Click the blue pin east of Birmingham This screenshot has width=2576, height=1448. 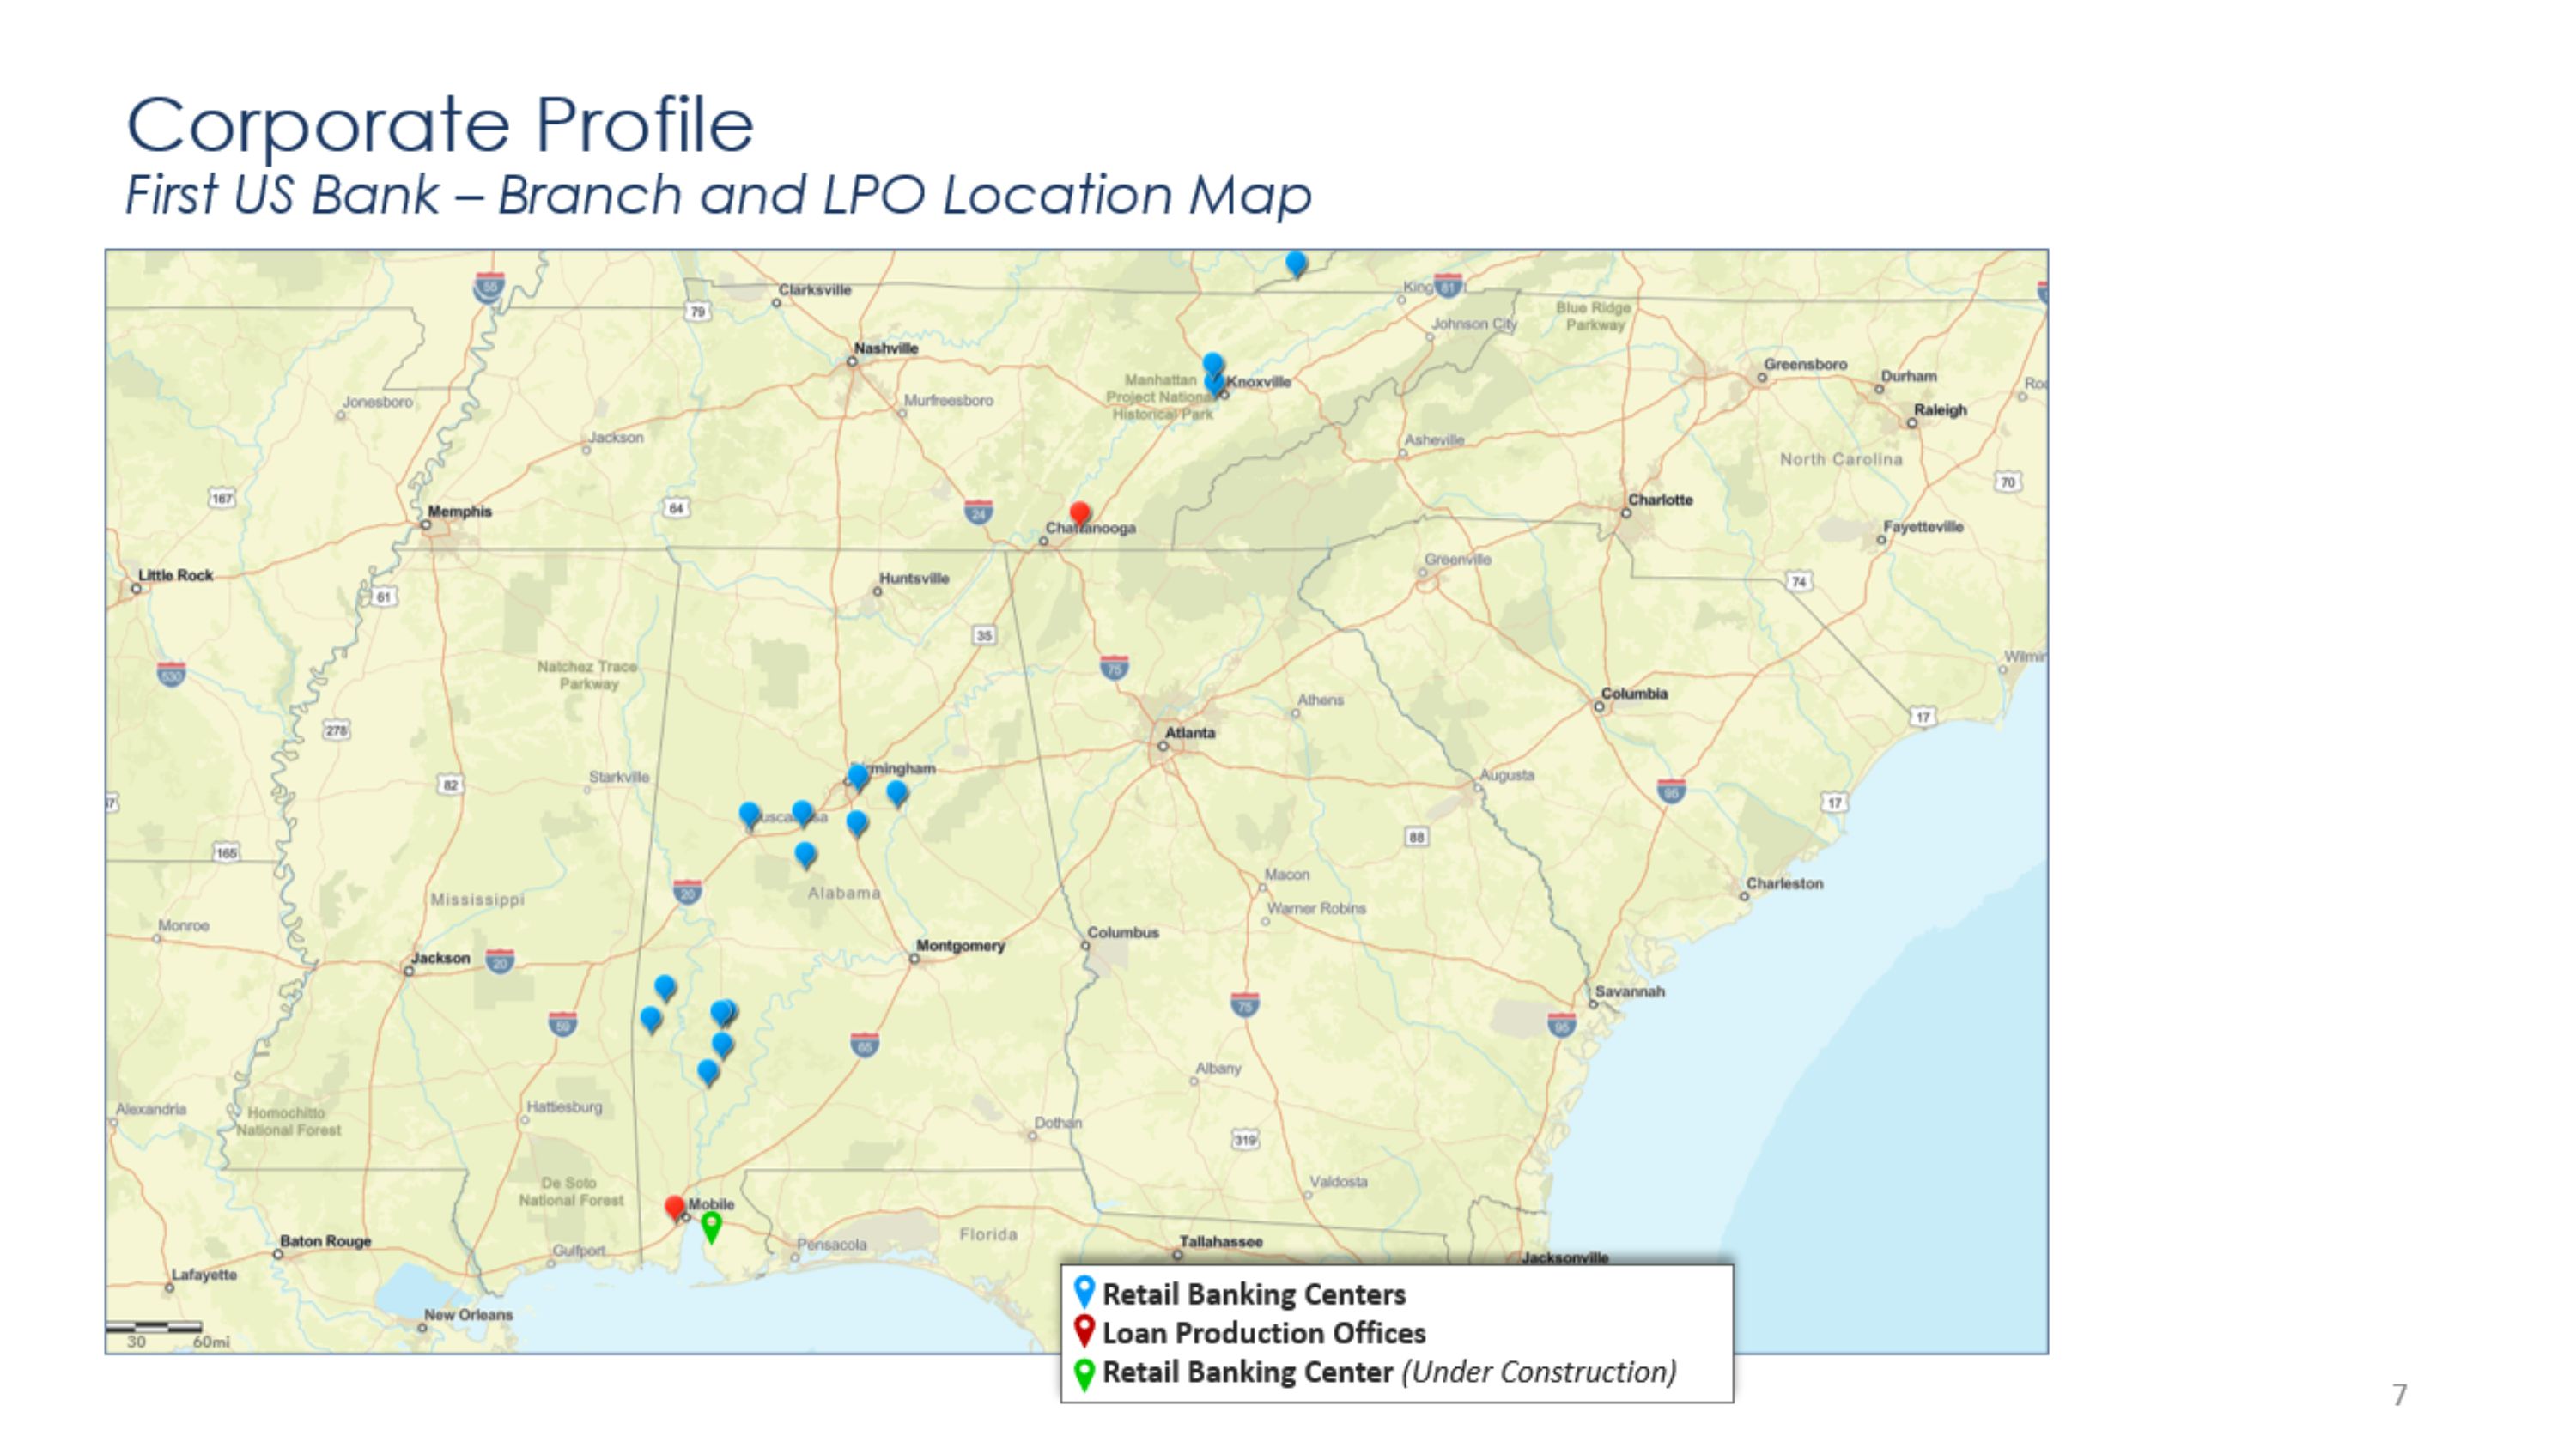pos(897,792)
